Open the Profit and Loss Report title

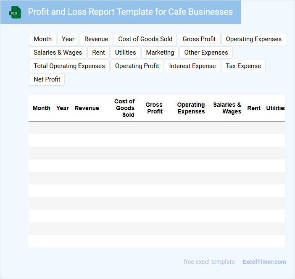point(130,12)
